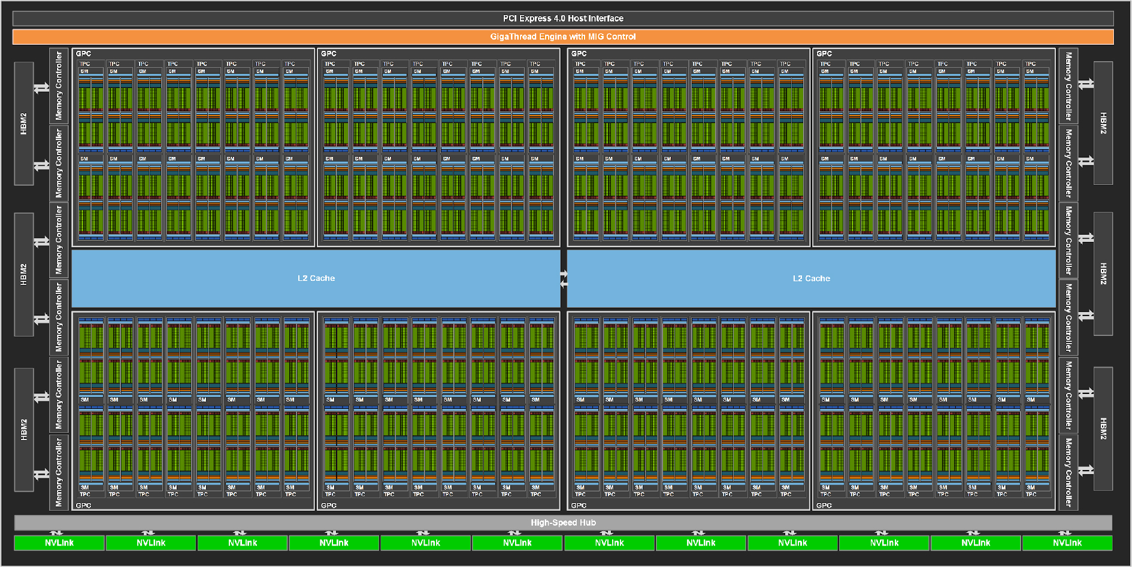Click the small arrow icon above the rightmost NVLink
The width and height of the screenshot is (1132, 567).
(1065, 533)
